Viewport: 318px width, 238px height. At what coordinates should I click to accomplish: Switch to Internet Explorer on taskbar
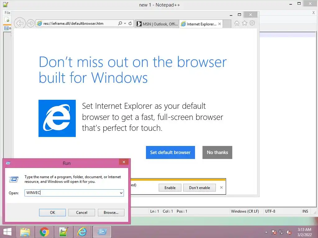[82, 232]
